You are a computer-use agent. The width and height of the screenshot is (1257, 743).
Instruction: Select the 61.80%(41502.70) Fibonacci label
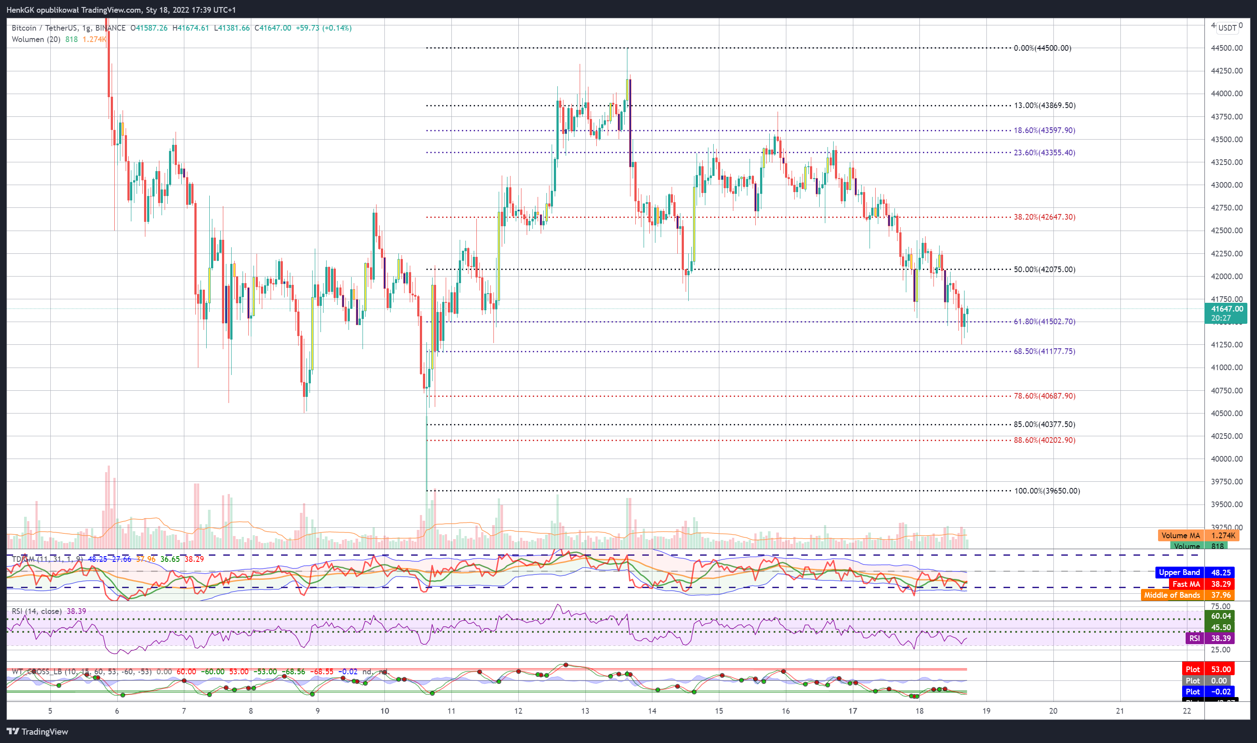[x=1044, y=322]
